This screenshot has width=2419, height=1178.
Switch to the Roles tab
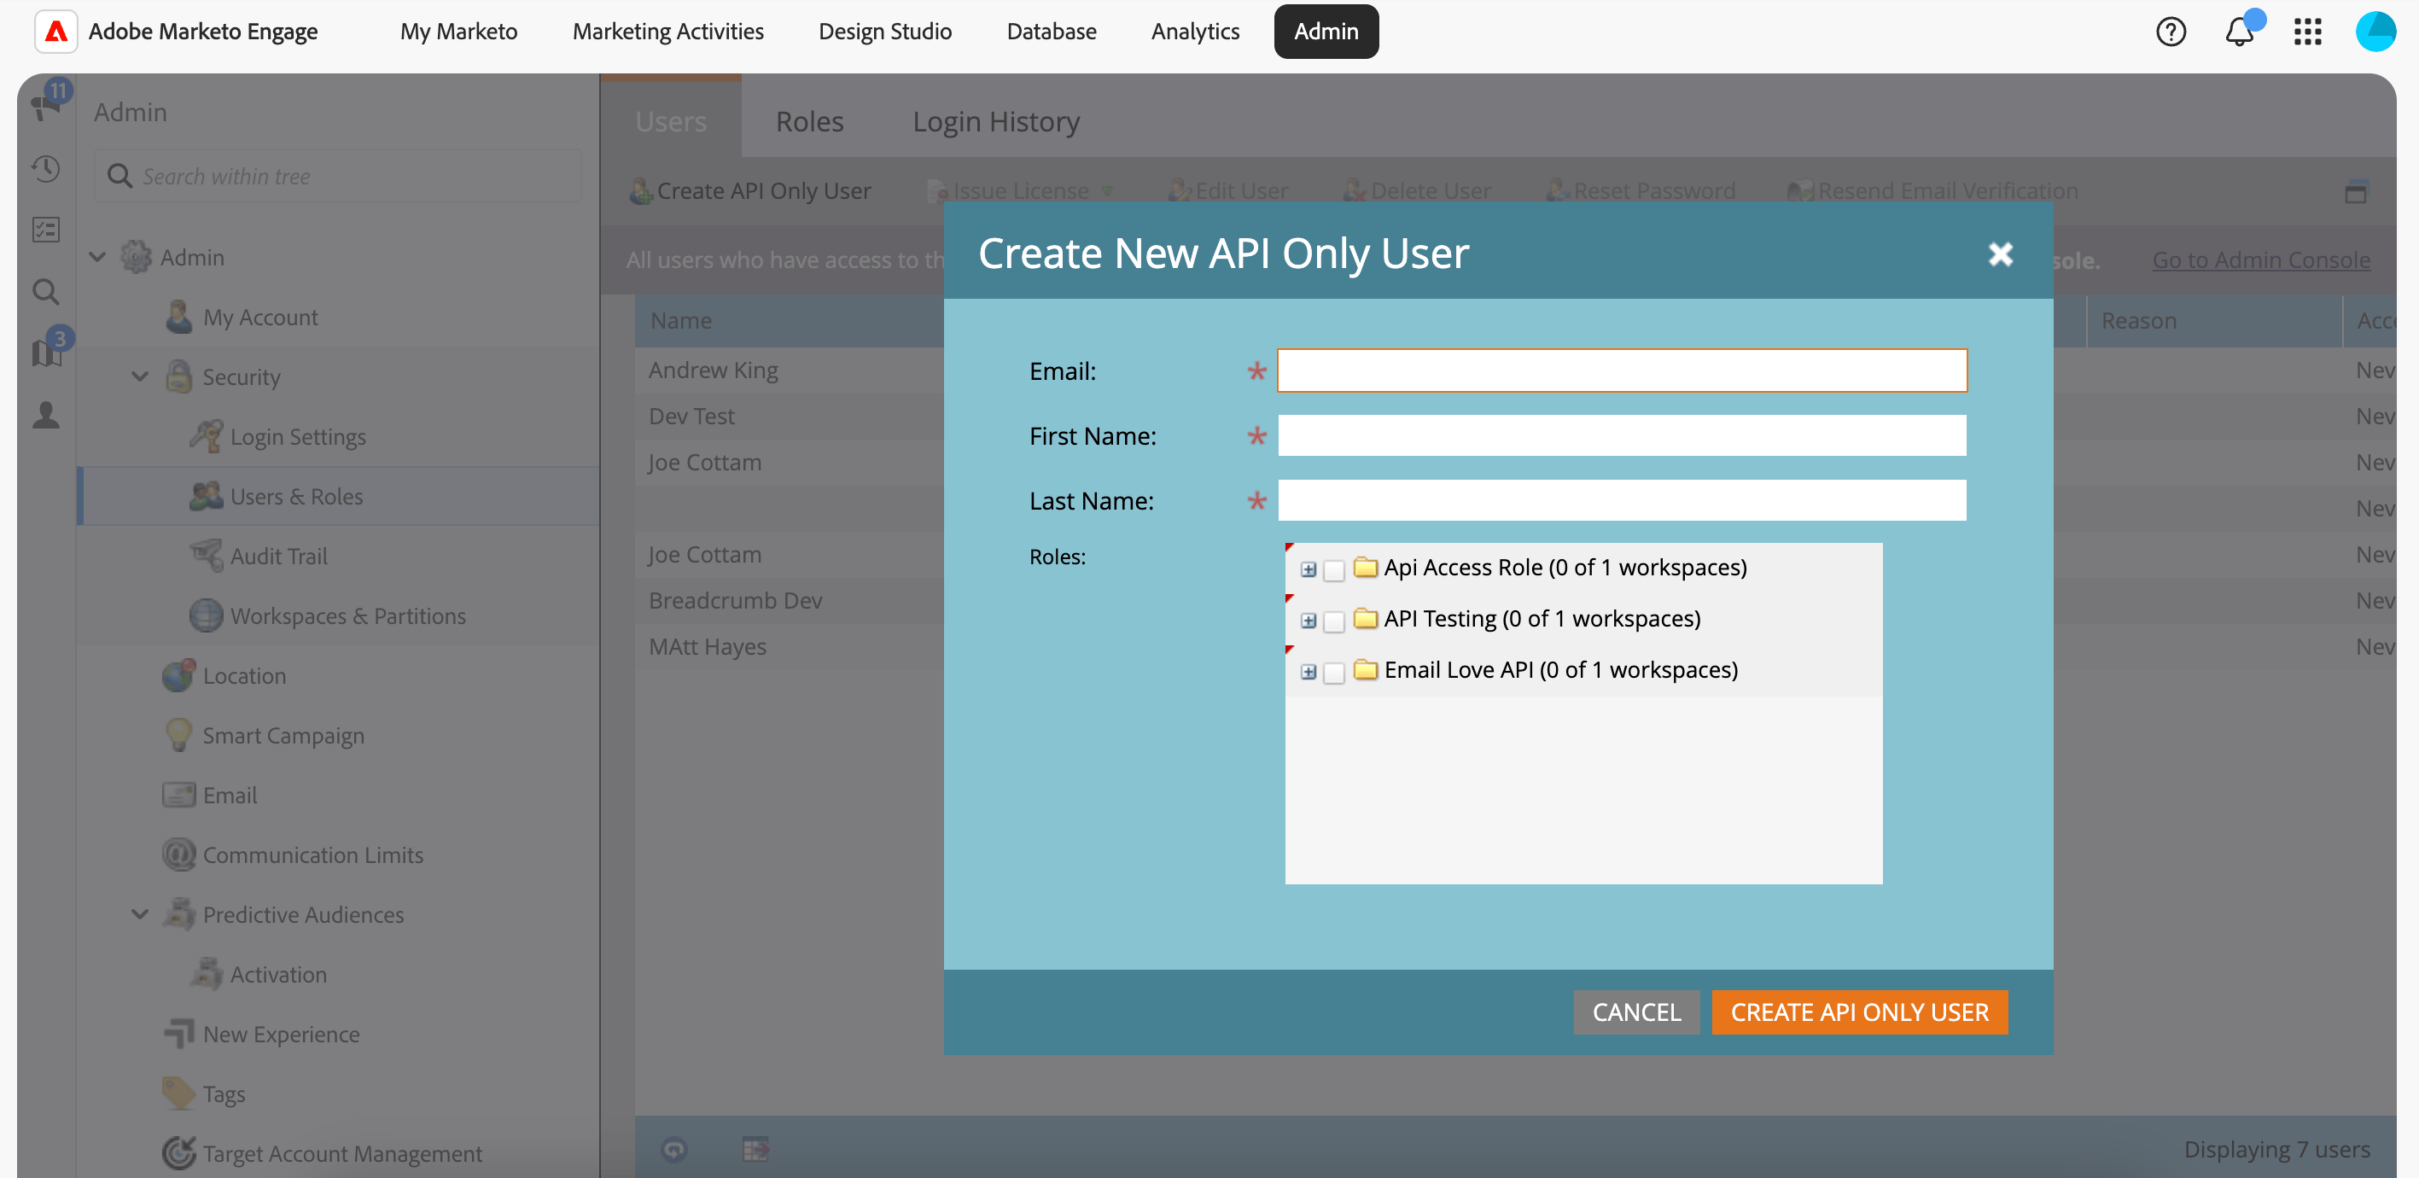809,121
